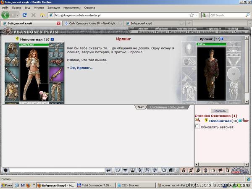This screenshot has width=252, height=189.
Task: Open info icon next to Ирлинг [??]
Action: click(222, 39)
